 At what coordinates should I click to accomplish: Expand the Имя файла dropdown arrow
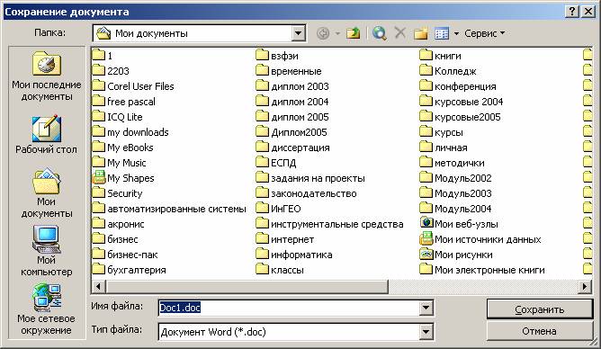click(426, 308)
